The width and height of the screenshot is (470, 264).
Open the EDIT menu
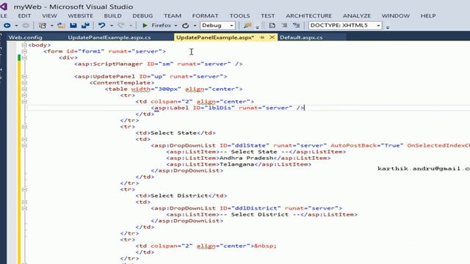coord(24,15)
